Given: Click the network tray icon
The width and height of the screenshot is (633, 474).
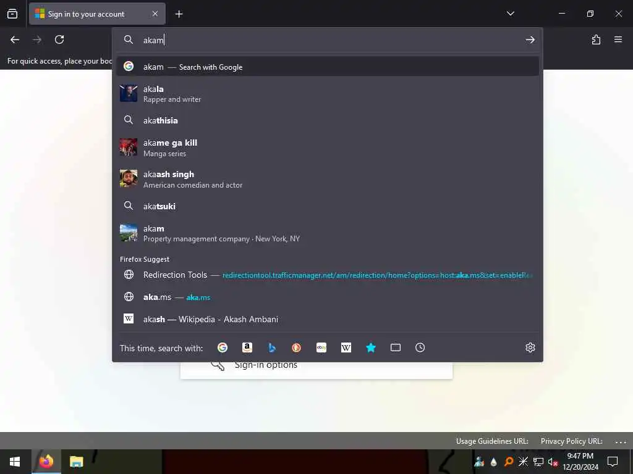Looking at the screenshot, I should 538,462.
